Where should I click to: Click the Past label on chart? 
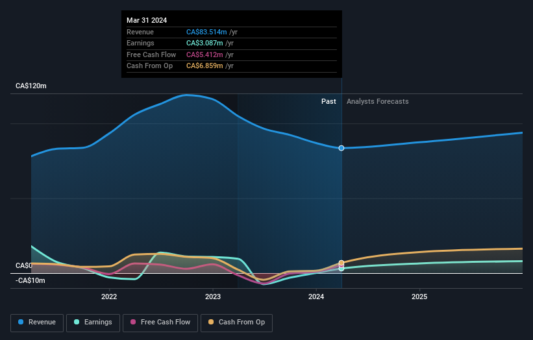(328, 102)
